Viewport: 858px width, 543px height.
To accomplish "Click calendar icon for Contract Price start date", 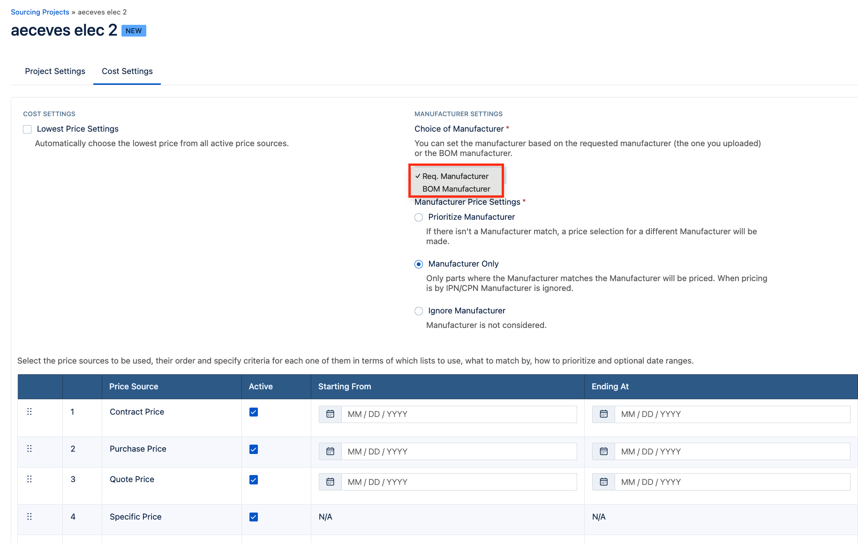I will click(x=330, y=414).
